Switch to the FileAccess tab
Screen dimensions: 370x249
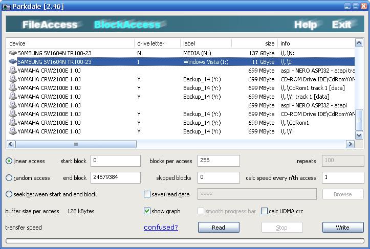click(50, 25)
